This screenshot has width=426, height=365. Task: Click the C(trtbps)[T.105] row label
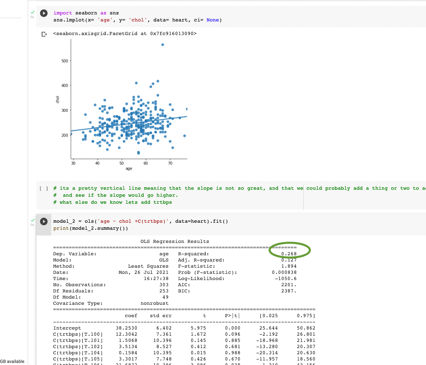pyautogui.click(x=78, y=359)
